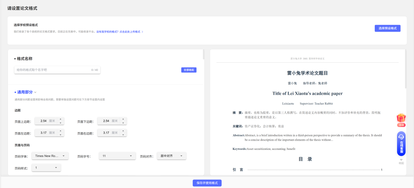Open the 页码字号 dropdown showing 11
This screenshot has height=188, width=414.
tap(117, 156)
